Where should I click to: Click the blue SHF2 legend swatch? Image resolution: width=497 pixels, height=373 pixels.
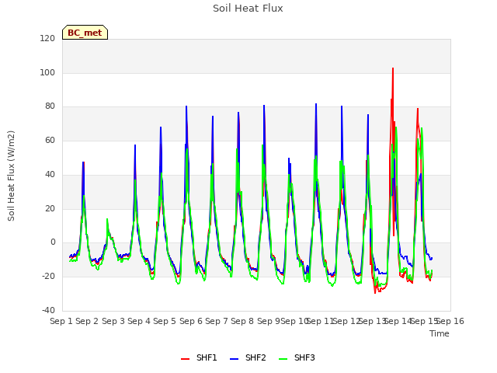[234, 359]
